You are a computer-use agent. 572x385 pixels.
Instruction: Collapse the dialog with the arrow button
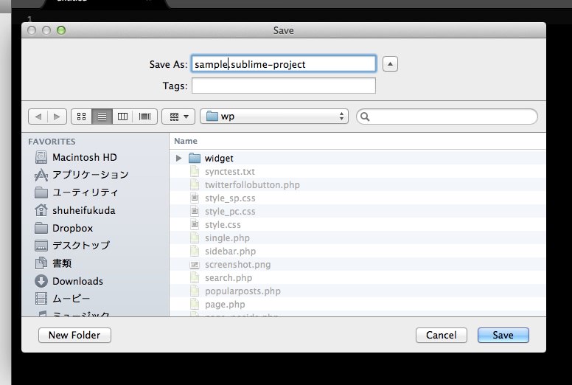coord(390,64)
